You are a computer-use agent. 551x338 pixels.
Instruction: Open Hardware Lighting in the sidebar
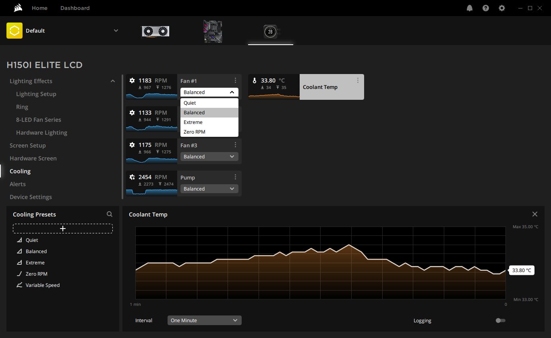coord(41,132)
